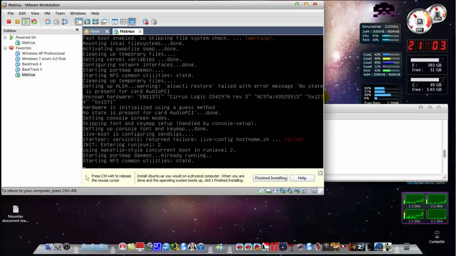Click the webcam device status icon

(304, 191)
